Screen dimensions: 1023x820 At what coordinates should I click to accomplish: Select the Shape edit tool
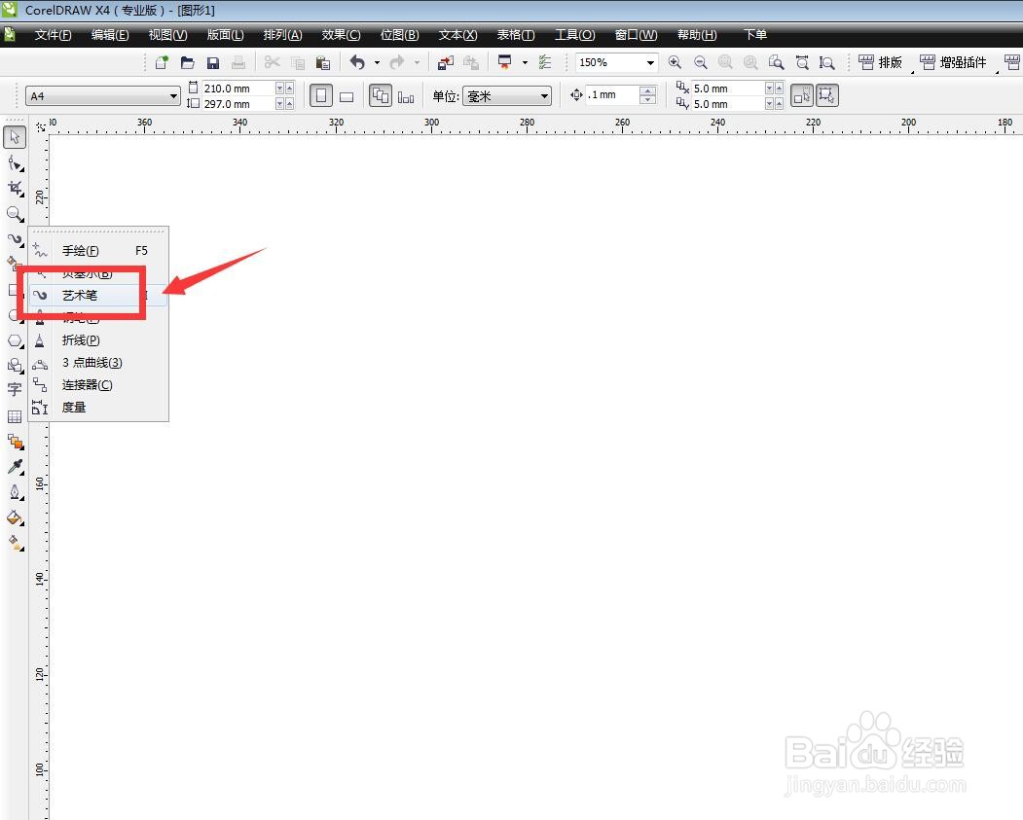pos(15,163)
